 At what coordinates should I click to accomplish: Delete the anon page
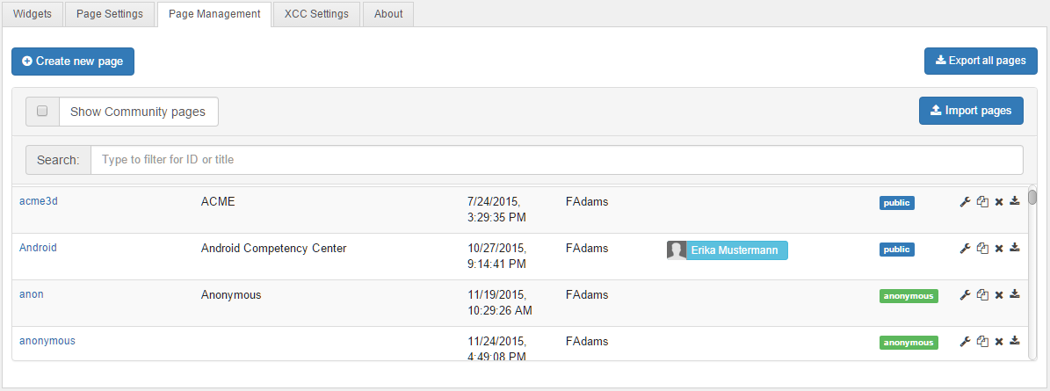999,295
